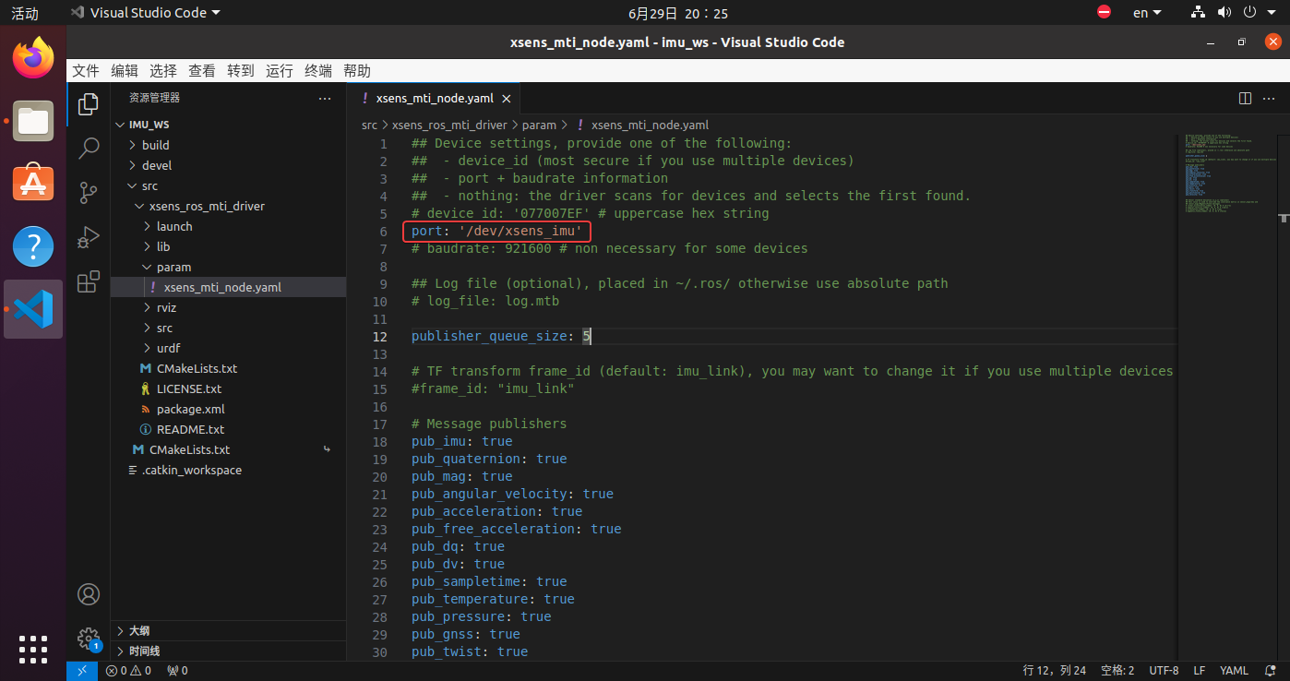Open network status icon in top bar
The image size is (1290, 681).
point(1198,13)
